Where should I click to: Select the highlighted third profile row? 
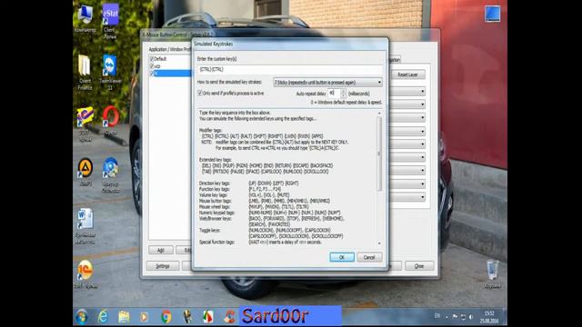point(170,74)
